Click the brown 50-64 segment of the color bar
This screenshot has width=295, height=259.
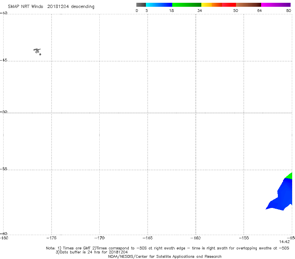(x=248, y=5)
